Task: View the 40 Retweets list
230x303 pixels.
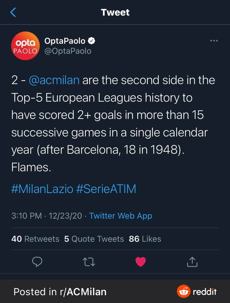Action: [35, 239]
